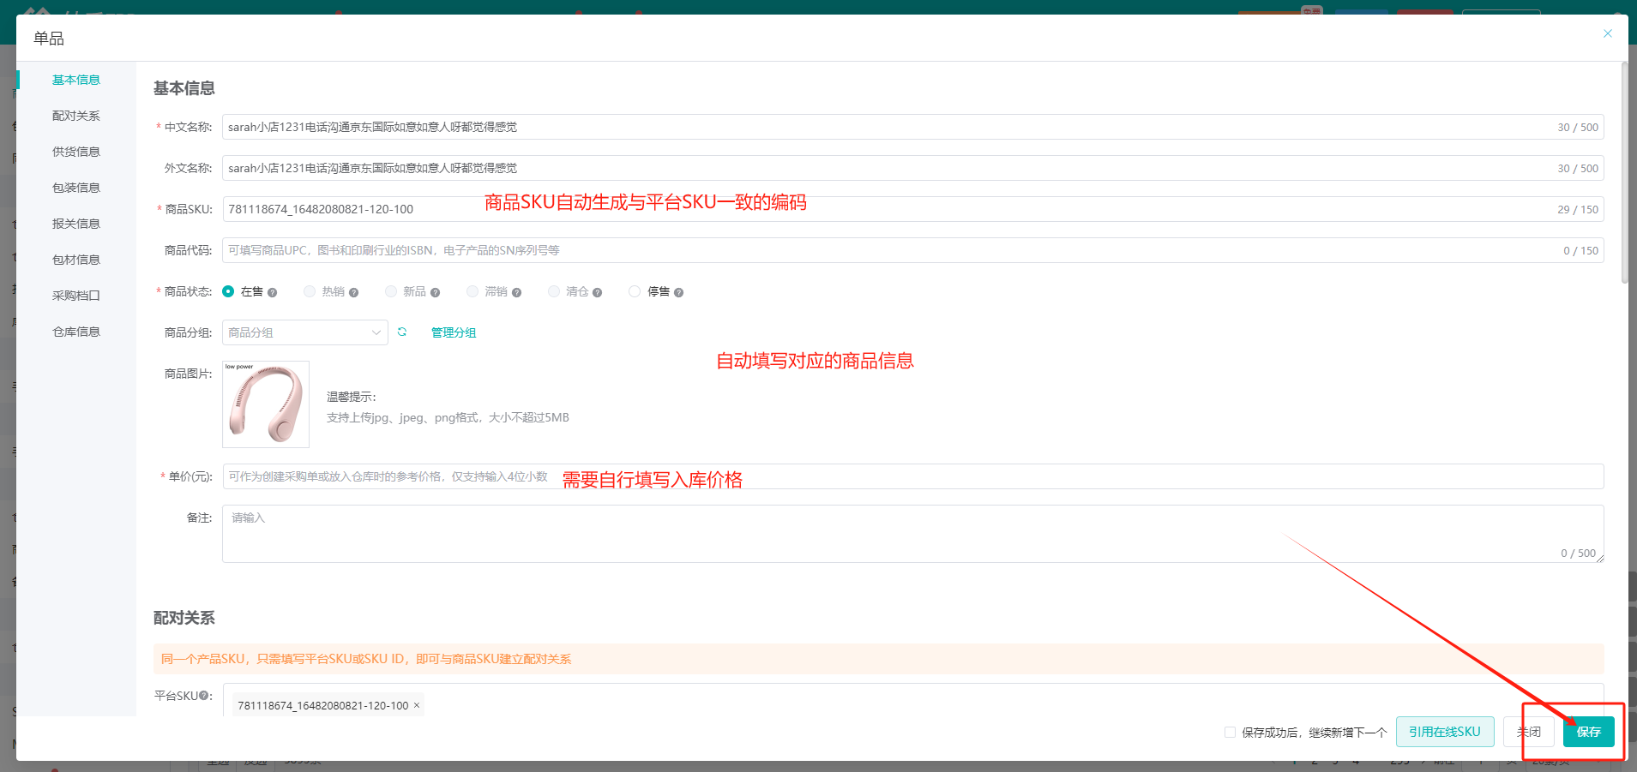Click the help icon next to 滞销

tap(516, 292)
